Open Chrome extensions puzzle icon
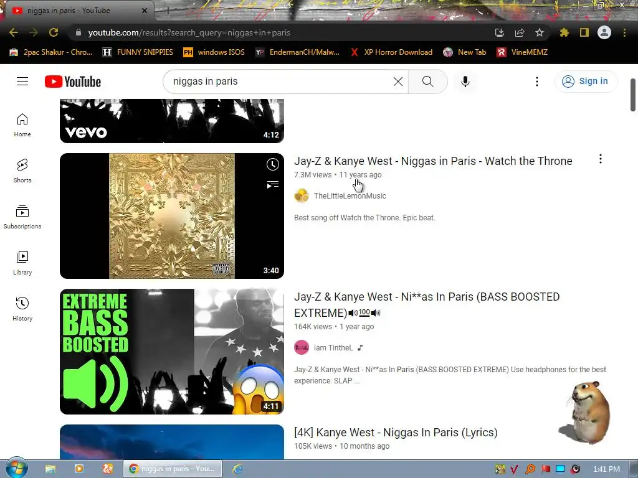The height and width of the screenshot is (478, 638). pos(564,32)
